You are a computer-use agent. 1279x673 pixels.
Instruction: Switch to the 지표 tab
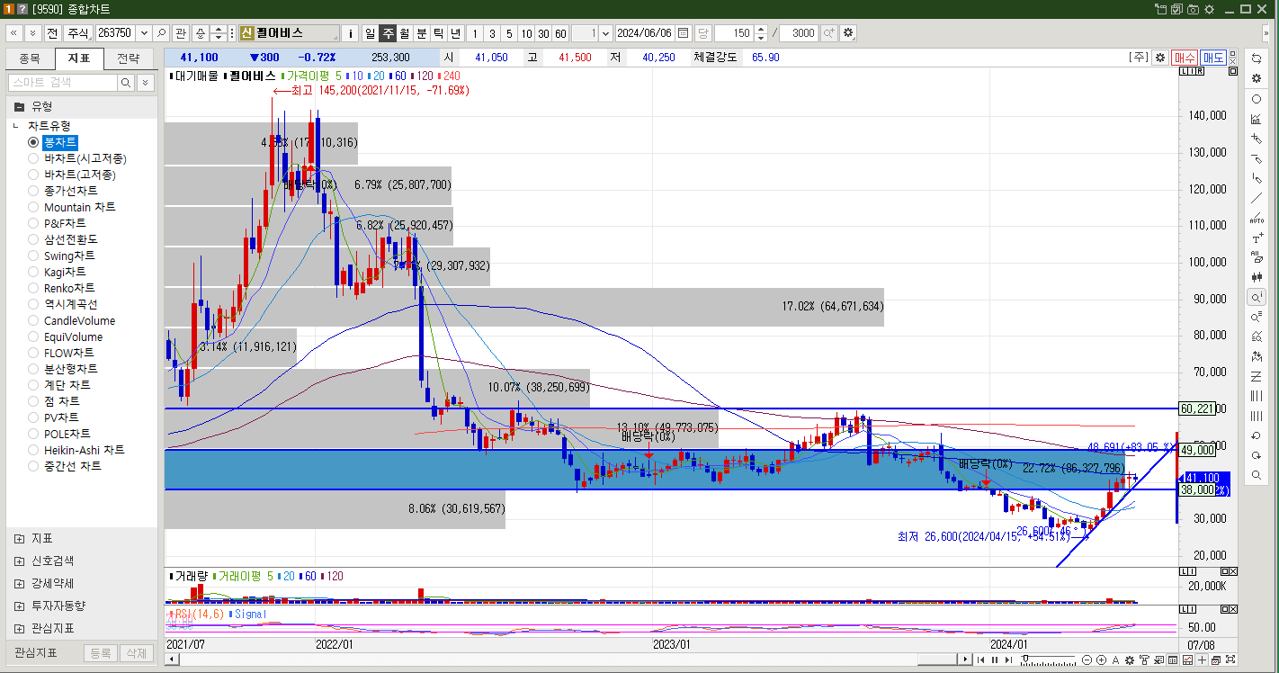click(x=79, y=59)
